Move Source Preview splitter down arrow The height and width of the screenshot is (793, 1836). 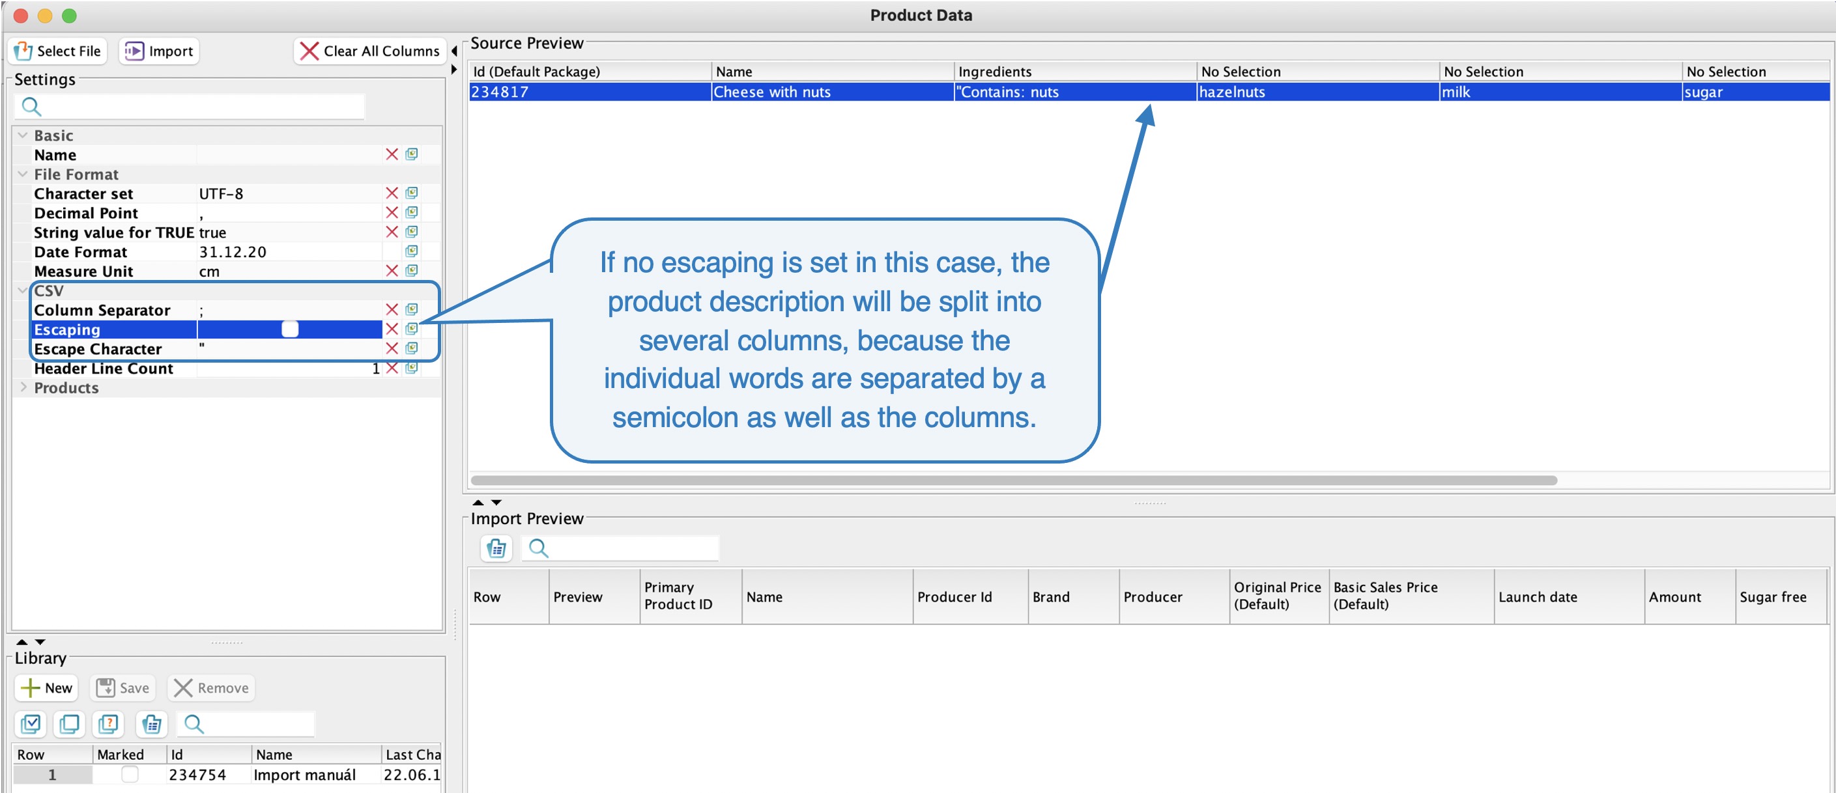(496, 503)
